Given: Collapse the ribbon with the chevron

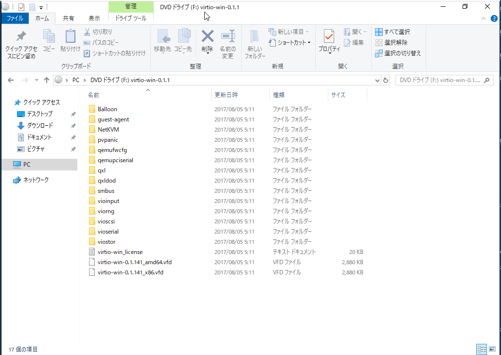Looking at the screenshot, I should pos(483,18).
